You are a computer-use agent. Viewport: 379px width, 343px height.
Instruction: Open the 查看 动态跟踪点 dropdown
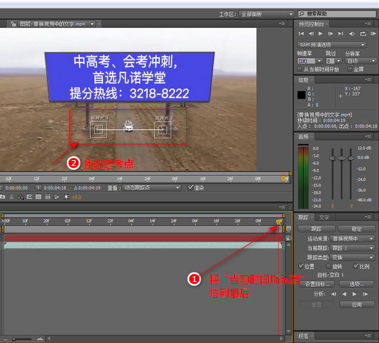pos(152,188)
